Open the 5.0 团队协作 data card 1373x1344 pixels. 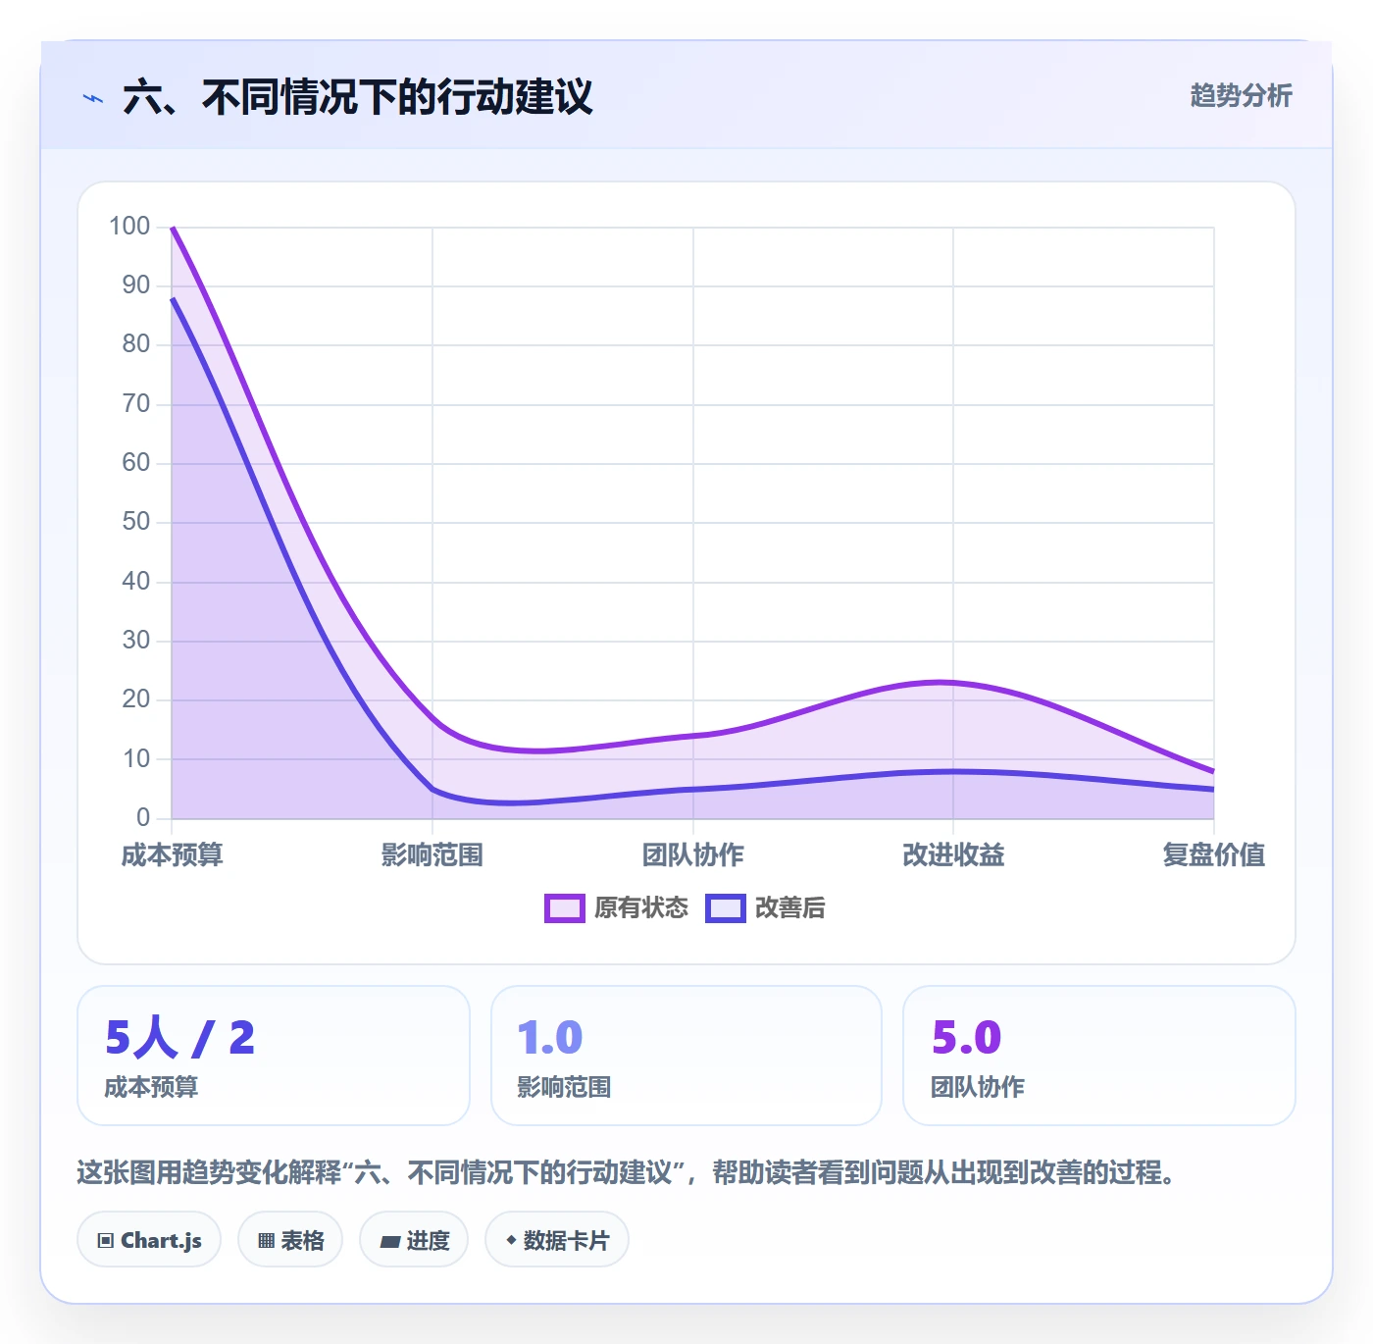pyautogui.click(x=1099, y=1056)
